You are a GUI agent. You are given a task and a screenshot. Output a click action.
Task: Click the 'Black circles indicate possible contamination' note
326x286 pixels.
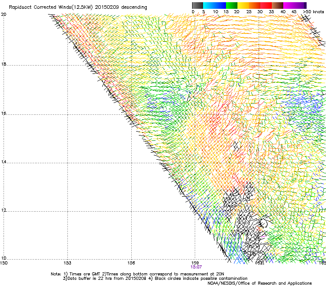pos(201,279)
